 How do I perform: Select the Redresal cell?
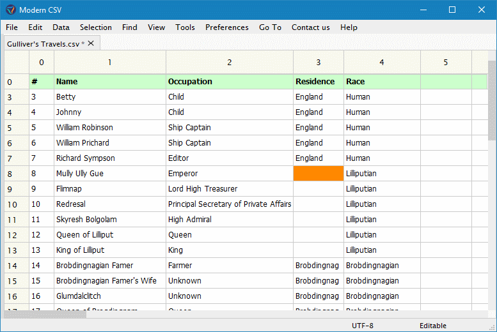pos(109,204)
